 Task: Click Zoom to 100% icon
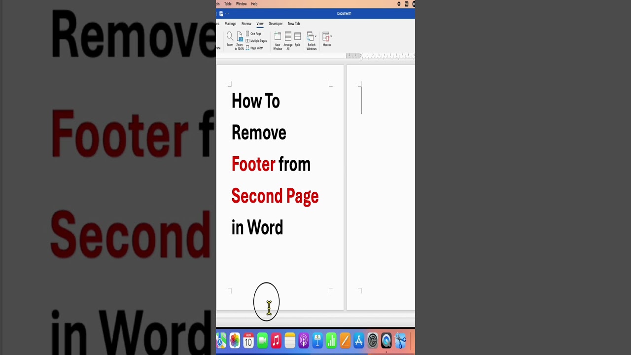240,37
